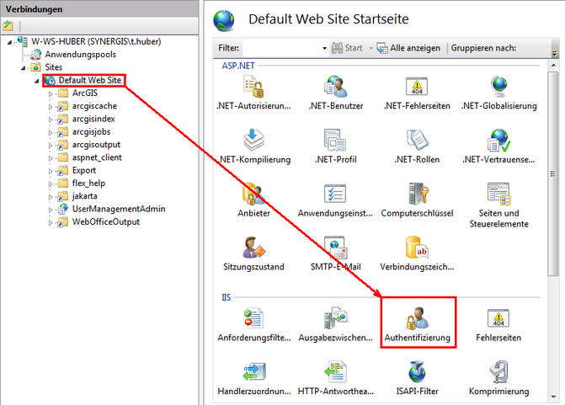565x405 pixels.
Task: Open Anbieter feature icon
Action: 253,200
